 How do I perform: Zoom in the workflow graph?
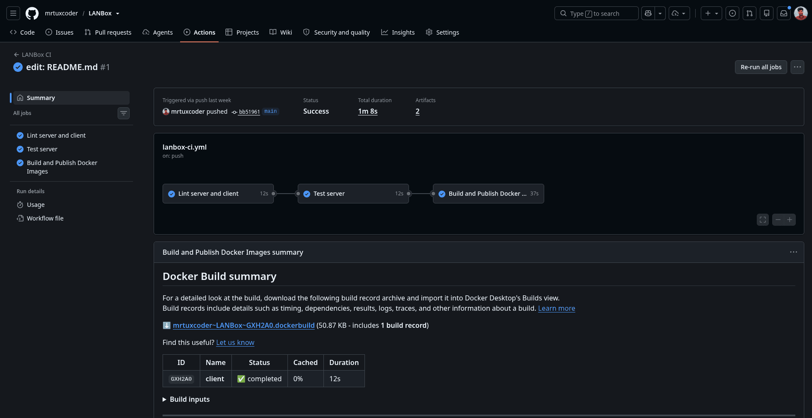pos(790,220)
